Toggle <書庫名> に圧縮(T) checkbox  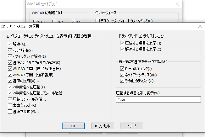coord(10,87)
